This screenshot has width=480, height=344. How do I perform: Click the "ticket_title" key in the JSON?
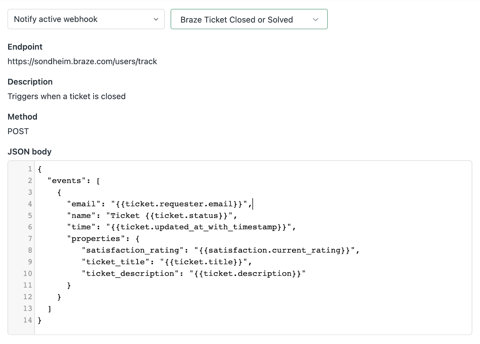[115, 262]
